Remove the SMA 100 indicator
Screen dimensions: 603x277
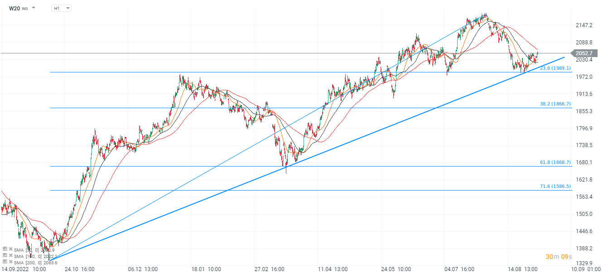point(10,256)
